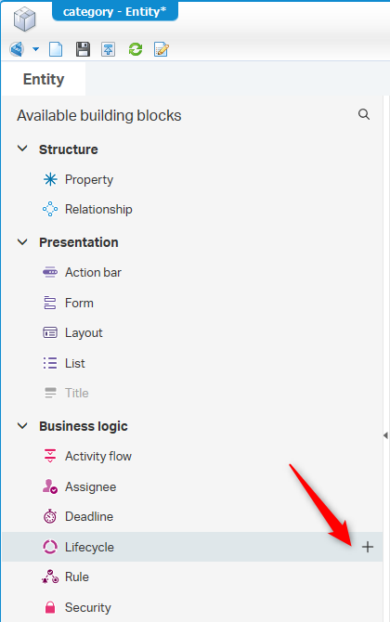Click the blue workspace cube toolbar icon

click(17, 49)
